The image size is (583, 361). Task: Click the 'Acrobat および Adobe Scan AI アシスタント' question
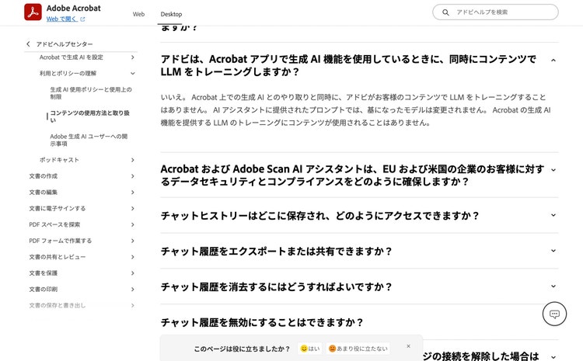pos(352,175)
